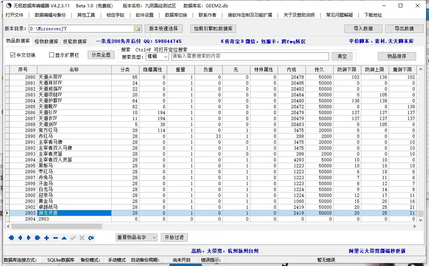Enable 显示扩展栏 checkbox

51,55
